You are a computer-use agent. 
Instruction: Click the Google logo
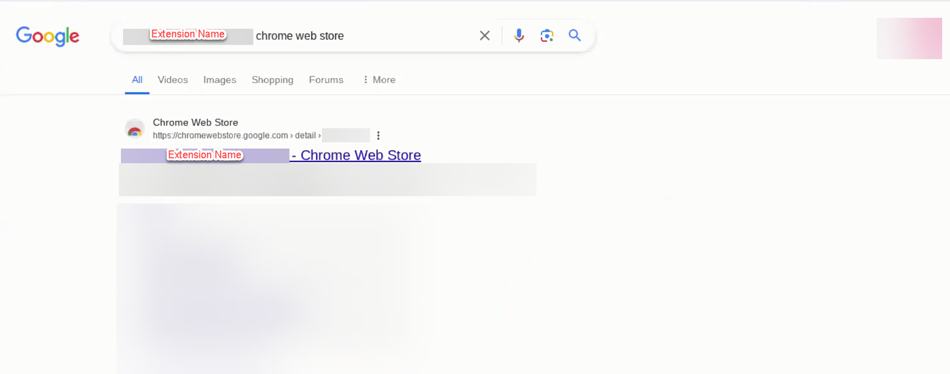coord(48,36)
